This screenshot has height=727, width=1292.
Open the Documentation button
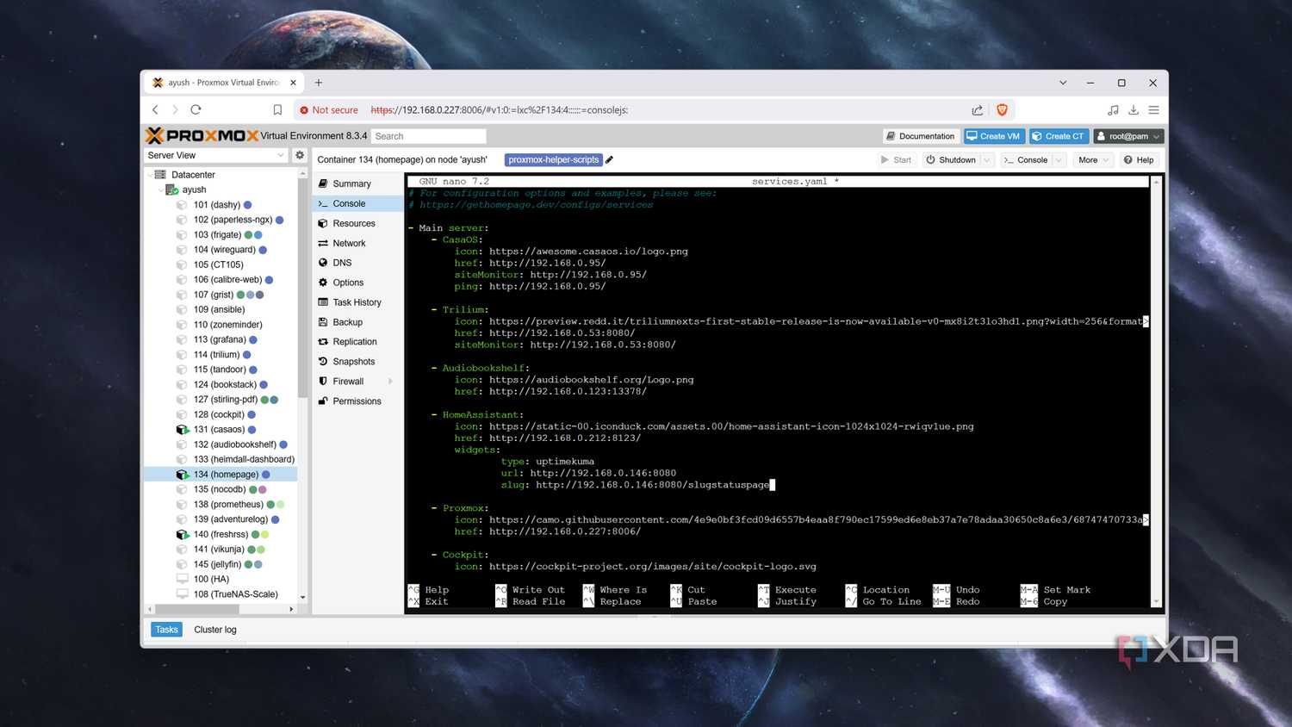pyautogui.click(x=920, y=136)
